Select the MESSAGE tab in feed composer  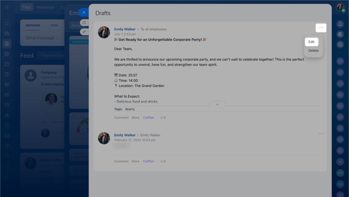[33, 25]
